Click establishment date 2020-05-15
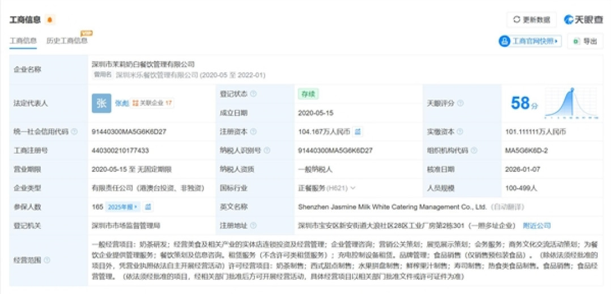The height and width of the screenshot is (294, 612). coord(316,113)
